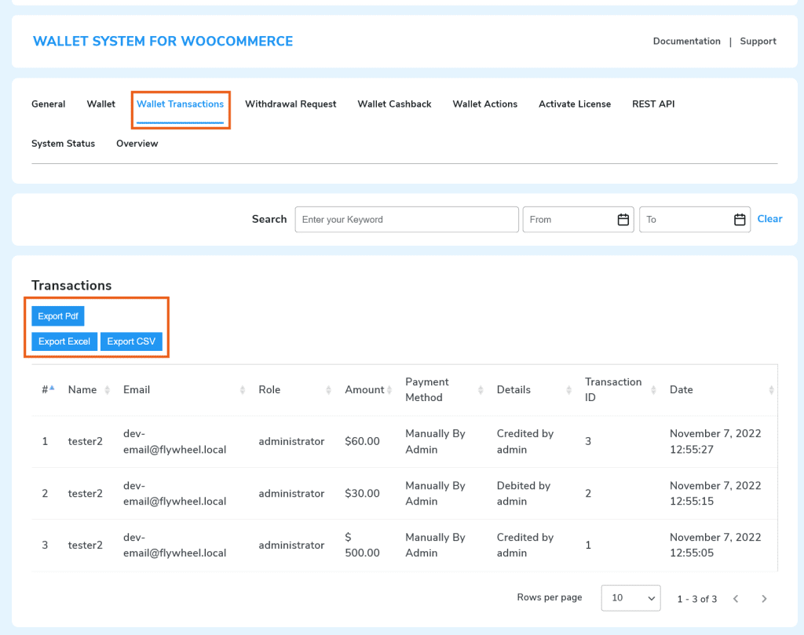Screen dimensions: 804x635
Task: Sort by Role column header
Action: [x=269, y=389]
